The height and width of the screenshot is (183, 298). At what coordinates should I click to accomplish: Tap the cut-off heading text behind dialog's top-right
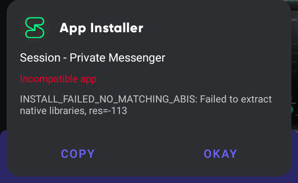pos(291,1)
